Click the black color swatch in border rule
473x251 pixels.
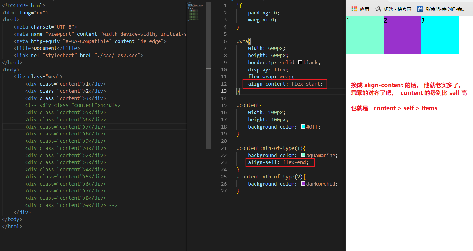(x=300, y=62)
